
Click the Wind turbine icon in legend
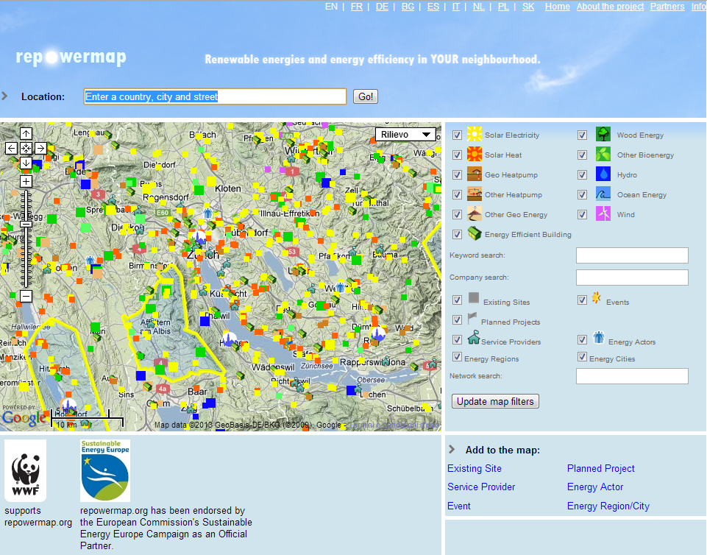[x=603, y=213]
